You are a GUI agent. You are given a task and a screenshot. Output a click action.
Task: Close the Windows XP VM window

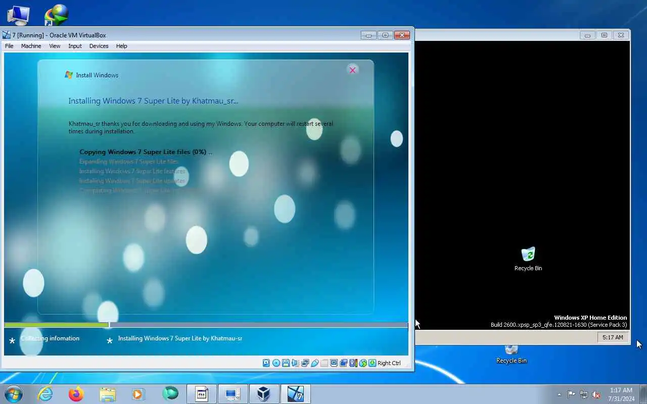(x=621, y=35)
